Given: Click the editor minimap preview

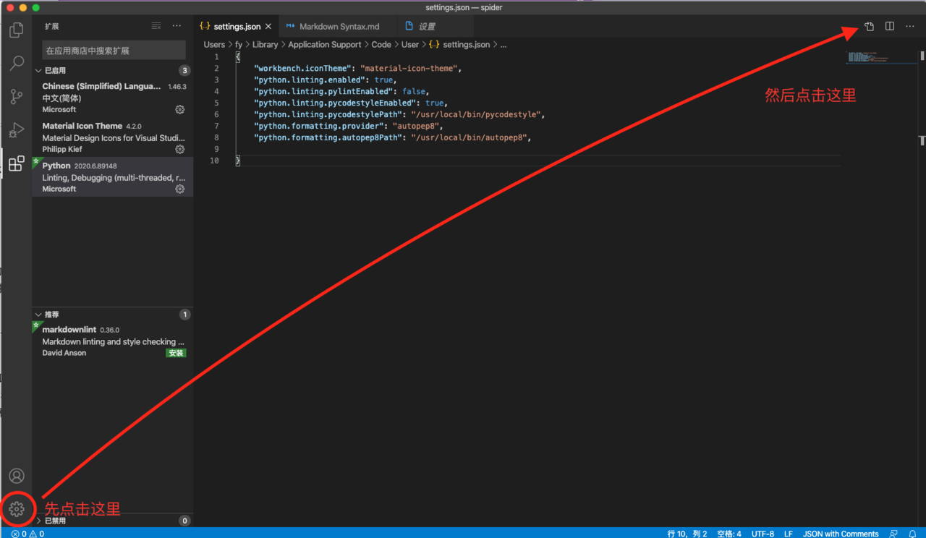Looking at the screenshot, I should pyautogui.click(x=881, y=57).
